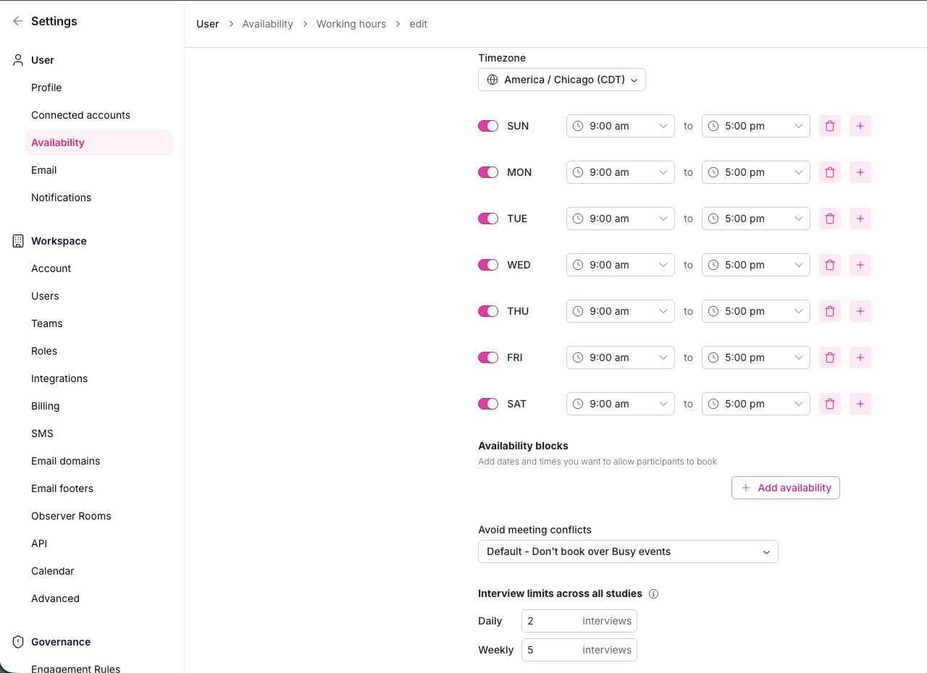Screen dimensions: 927x673
Task: Open Roles settings
Action: coord(43,351)
